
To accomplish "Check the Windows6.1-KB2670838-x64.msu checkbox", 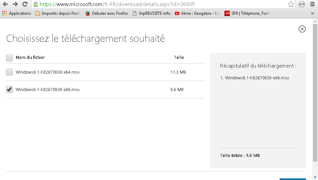I will (x=9, y=72).
